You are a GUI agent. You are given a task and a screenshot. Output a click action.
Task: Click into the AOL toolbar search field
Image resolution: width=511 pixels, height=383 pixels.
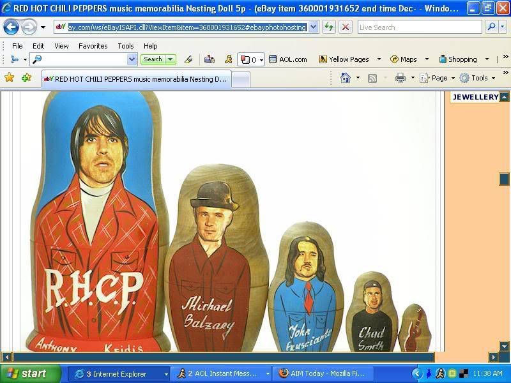coord(79,59)
